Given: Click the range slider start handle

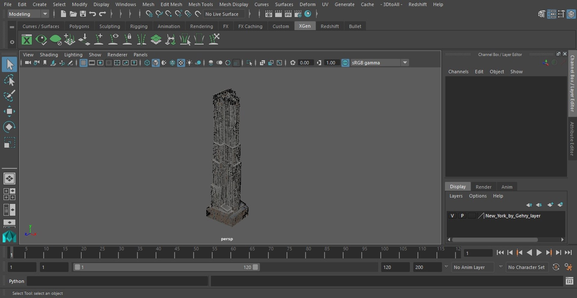Looking at the screenshot, I should click(77, 267).
